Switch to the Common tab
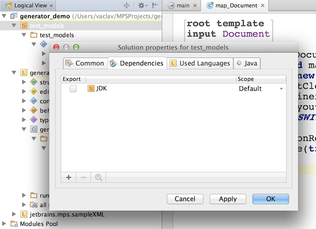Image resolution: width=316 pixels, height=229 pixels. pos(86,64)
